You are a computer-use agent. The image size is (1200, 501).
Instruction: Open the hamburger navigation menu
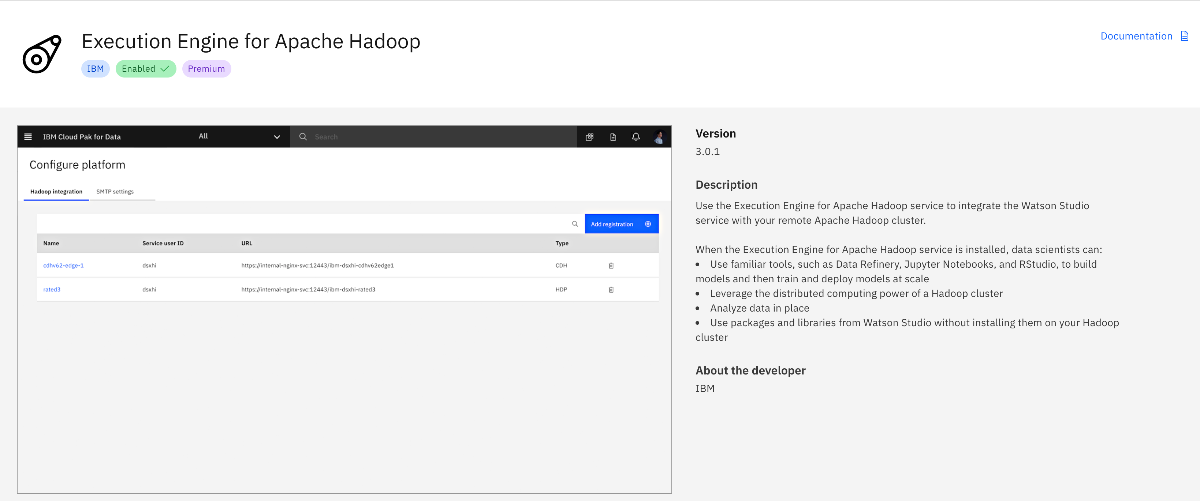click(x=28, y=137)
